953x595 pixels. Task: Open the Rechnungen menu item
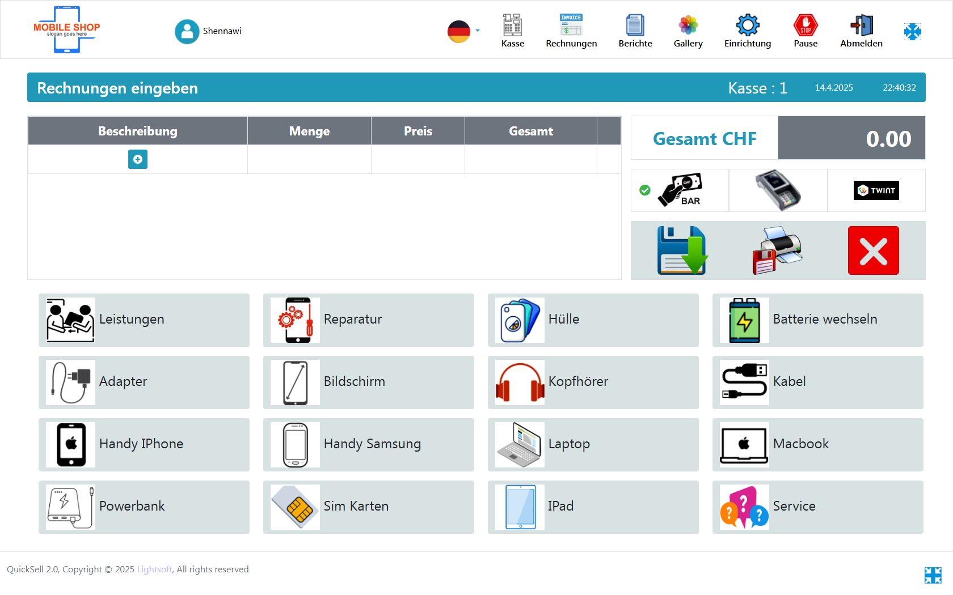(x=571, y=31)
